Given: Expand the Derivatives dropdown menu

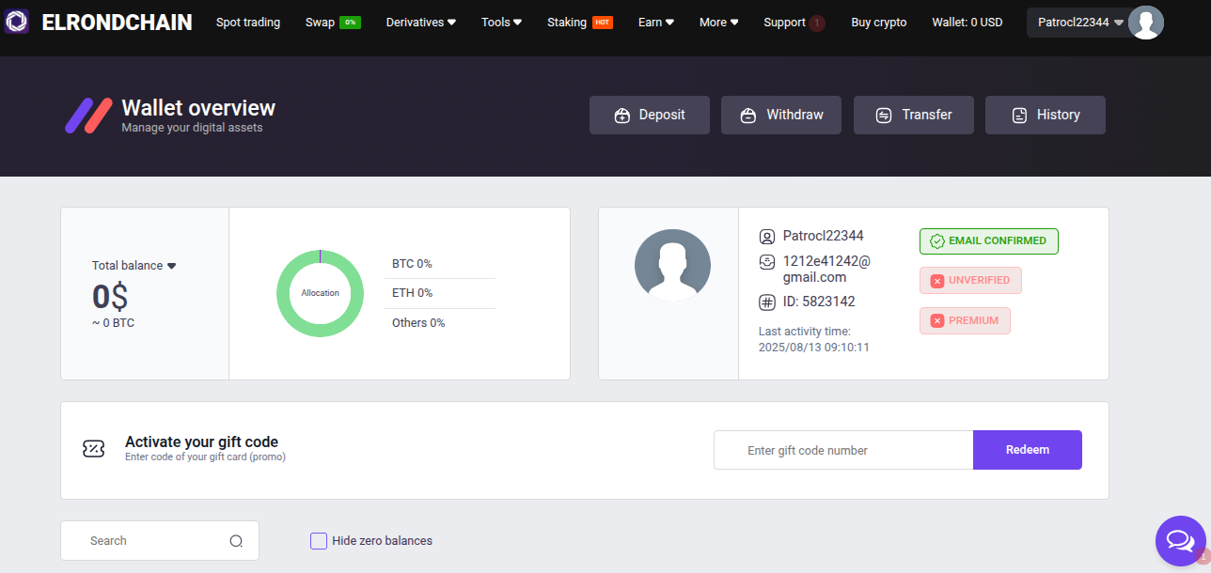Looking at the screenshot, I should 420,23.
